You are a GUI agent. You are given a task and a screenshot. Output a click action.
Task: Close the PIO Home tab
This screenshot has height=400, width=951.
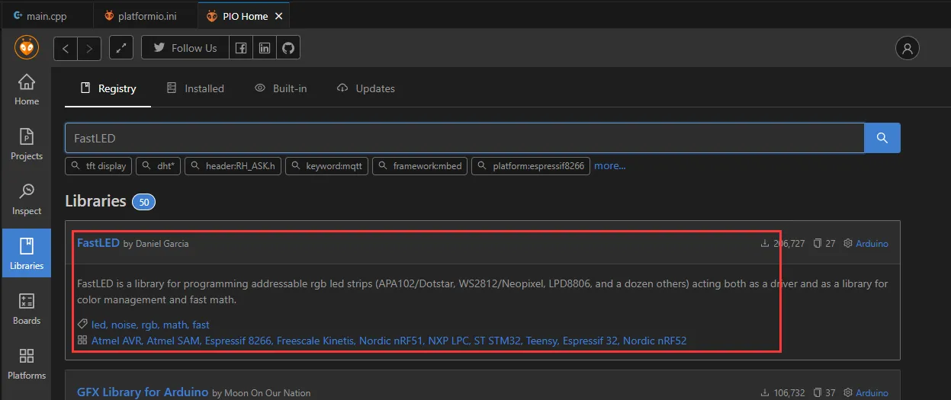(278, 16)
